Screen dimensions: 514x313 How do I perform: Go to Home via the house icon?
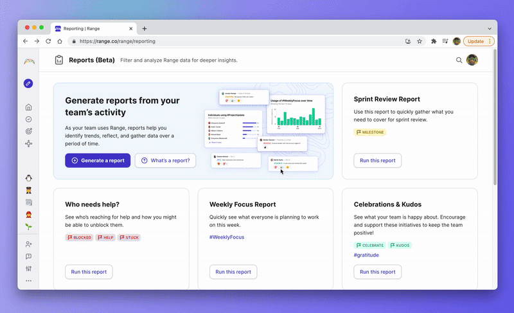(28, 107)
